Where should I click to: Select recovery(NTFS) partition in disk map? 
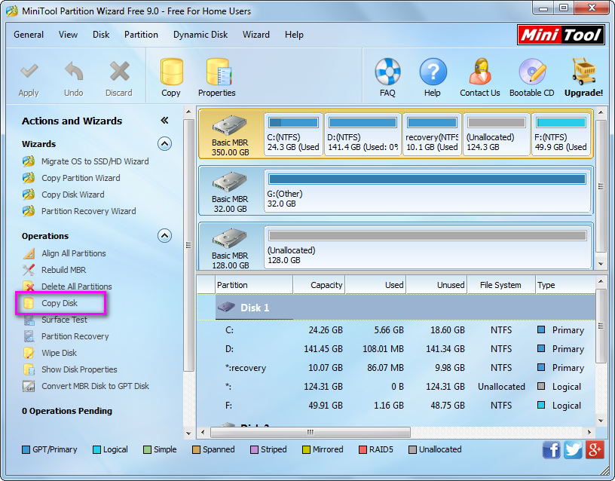click(432, 134)
